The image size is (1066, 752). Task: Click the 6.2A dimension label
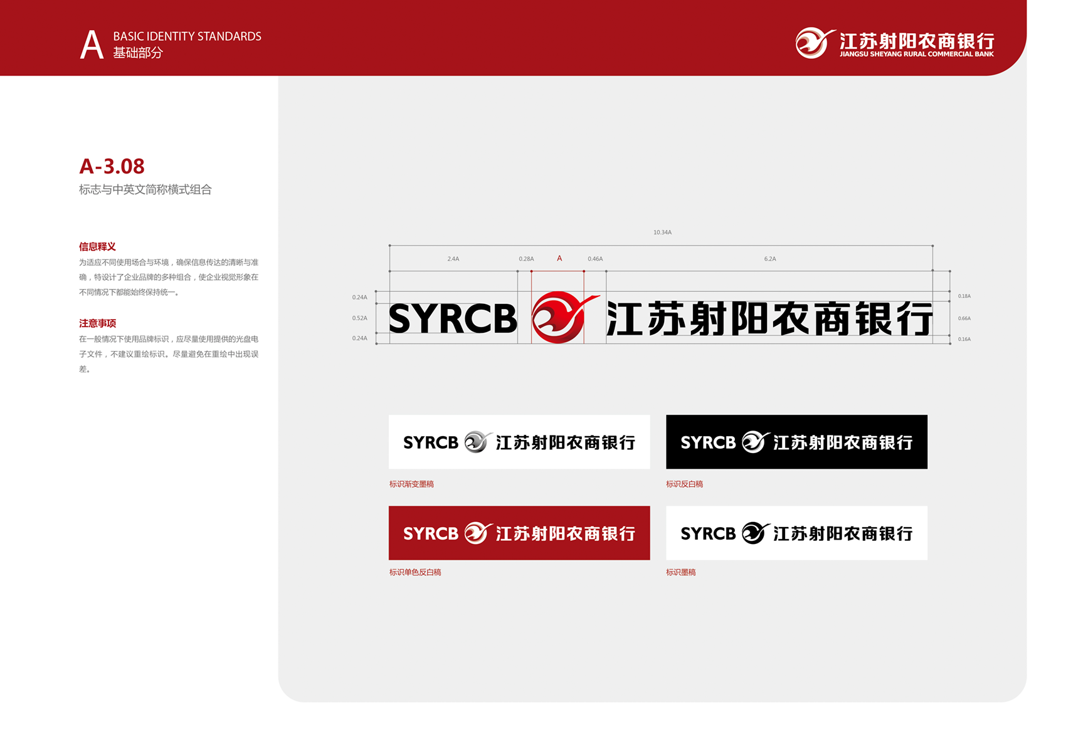pos(769,259)
